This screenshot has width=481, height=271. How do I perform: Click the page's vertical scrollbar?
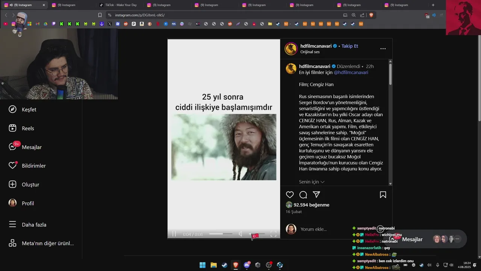pyautogui.click(x=479, y=78)
